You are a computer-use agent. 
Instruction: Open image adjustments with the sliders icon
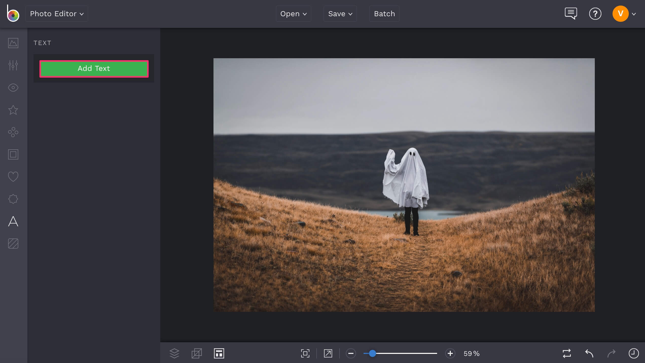[x=13, y=65]
